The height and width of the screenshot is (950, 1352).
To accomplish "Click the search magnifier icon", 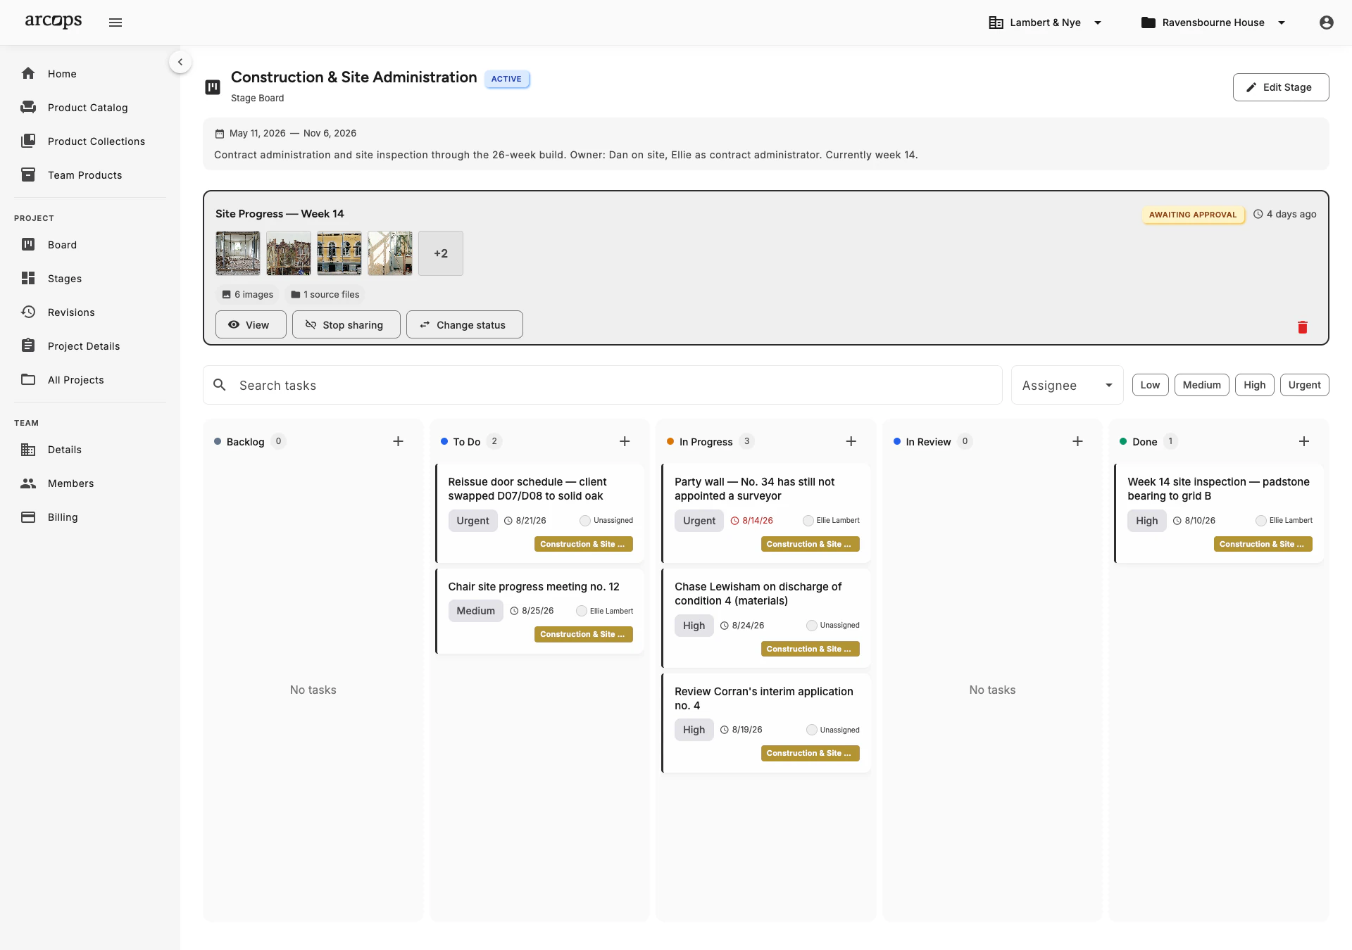I will [220, 385].
